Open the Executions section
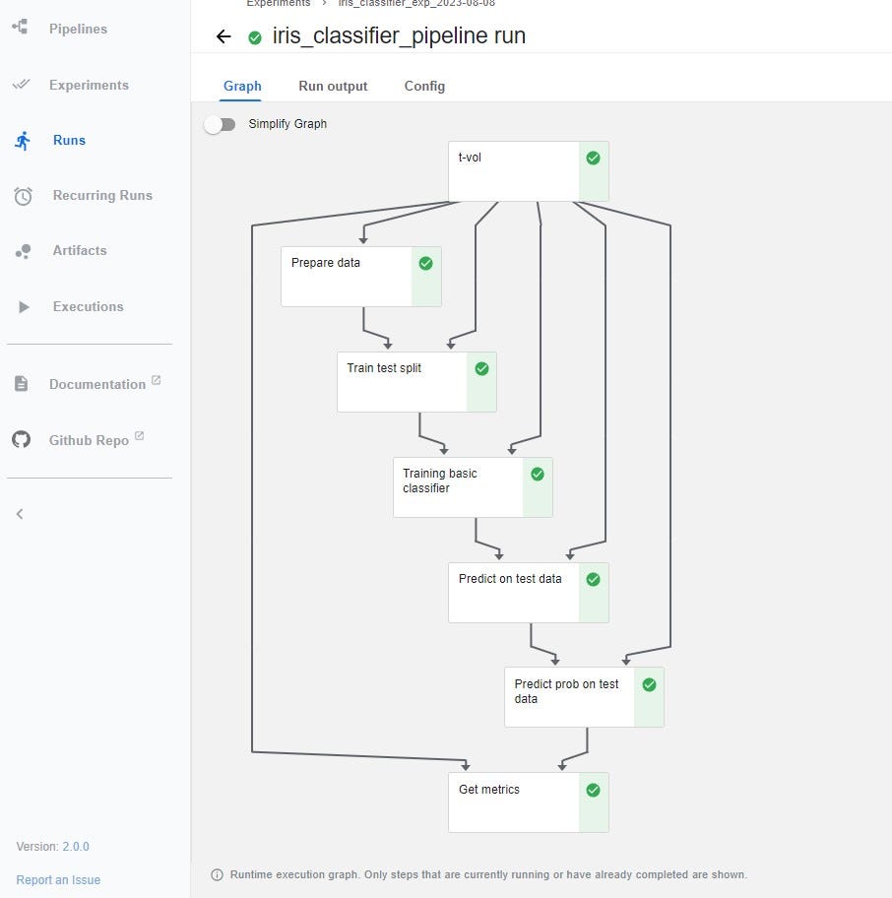This screenshot has width=892, height=898. click(88, 306)
